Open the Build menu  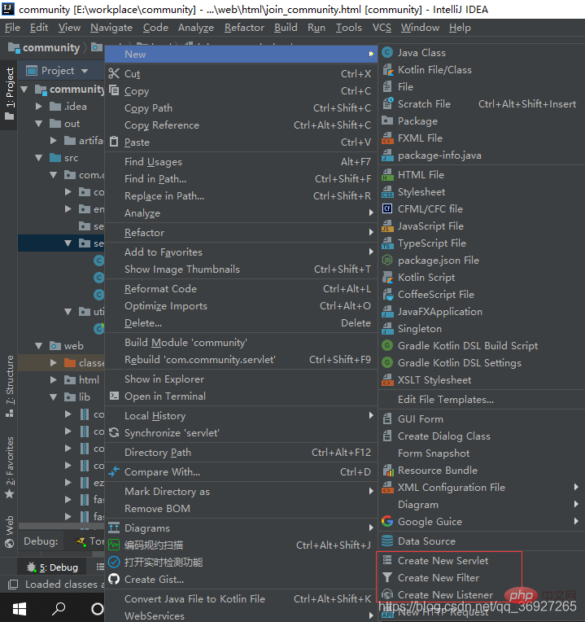[286, 28]
